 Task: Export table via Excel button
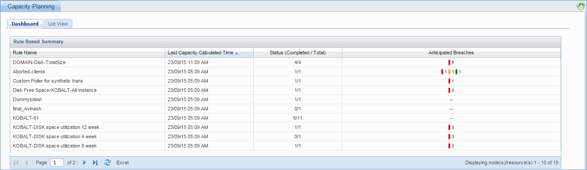click(x=123, y=163)
